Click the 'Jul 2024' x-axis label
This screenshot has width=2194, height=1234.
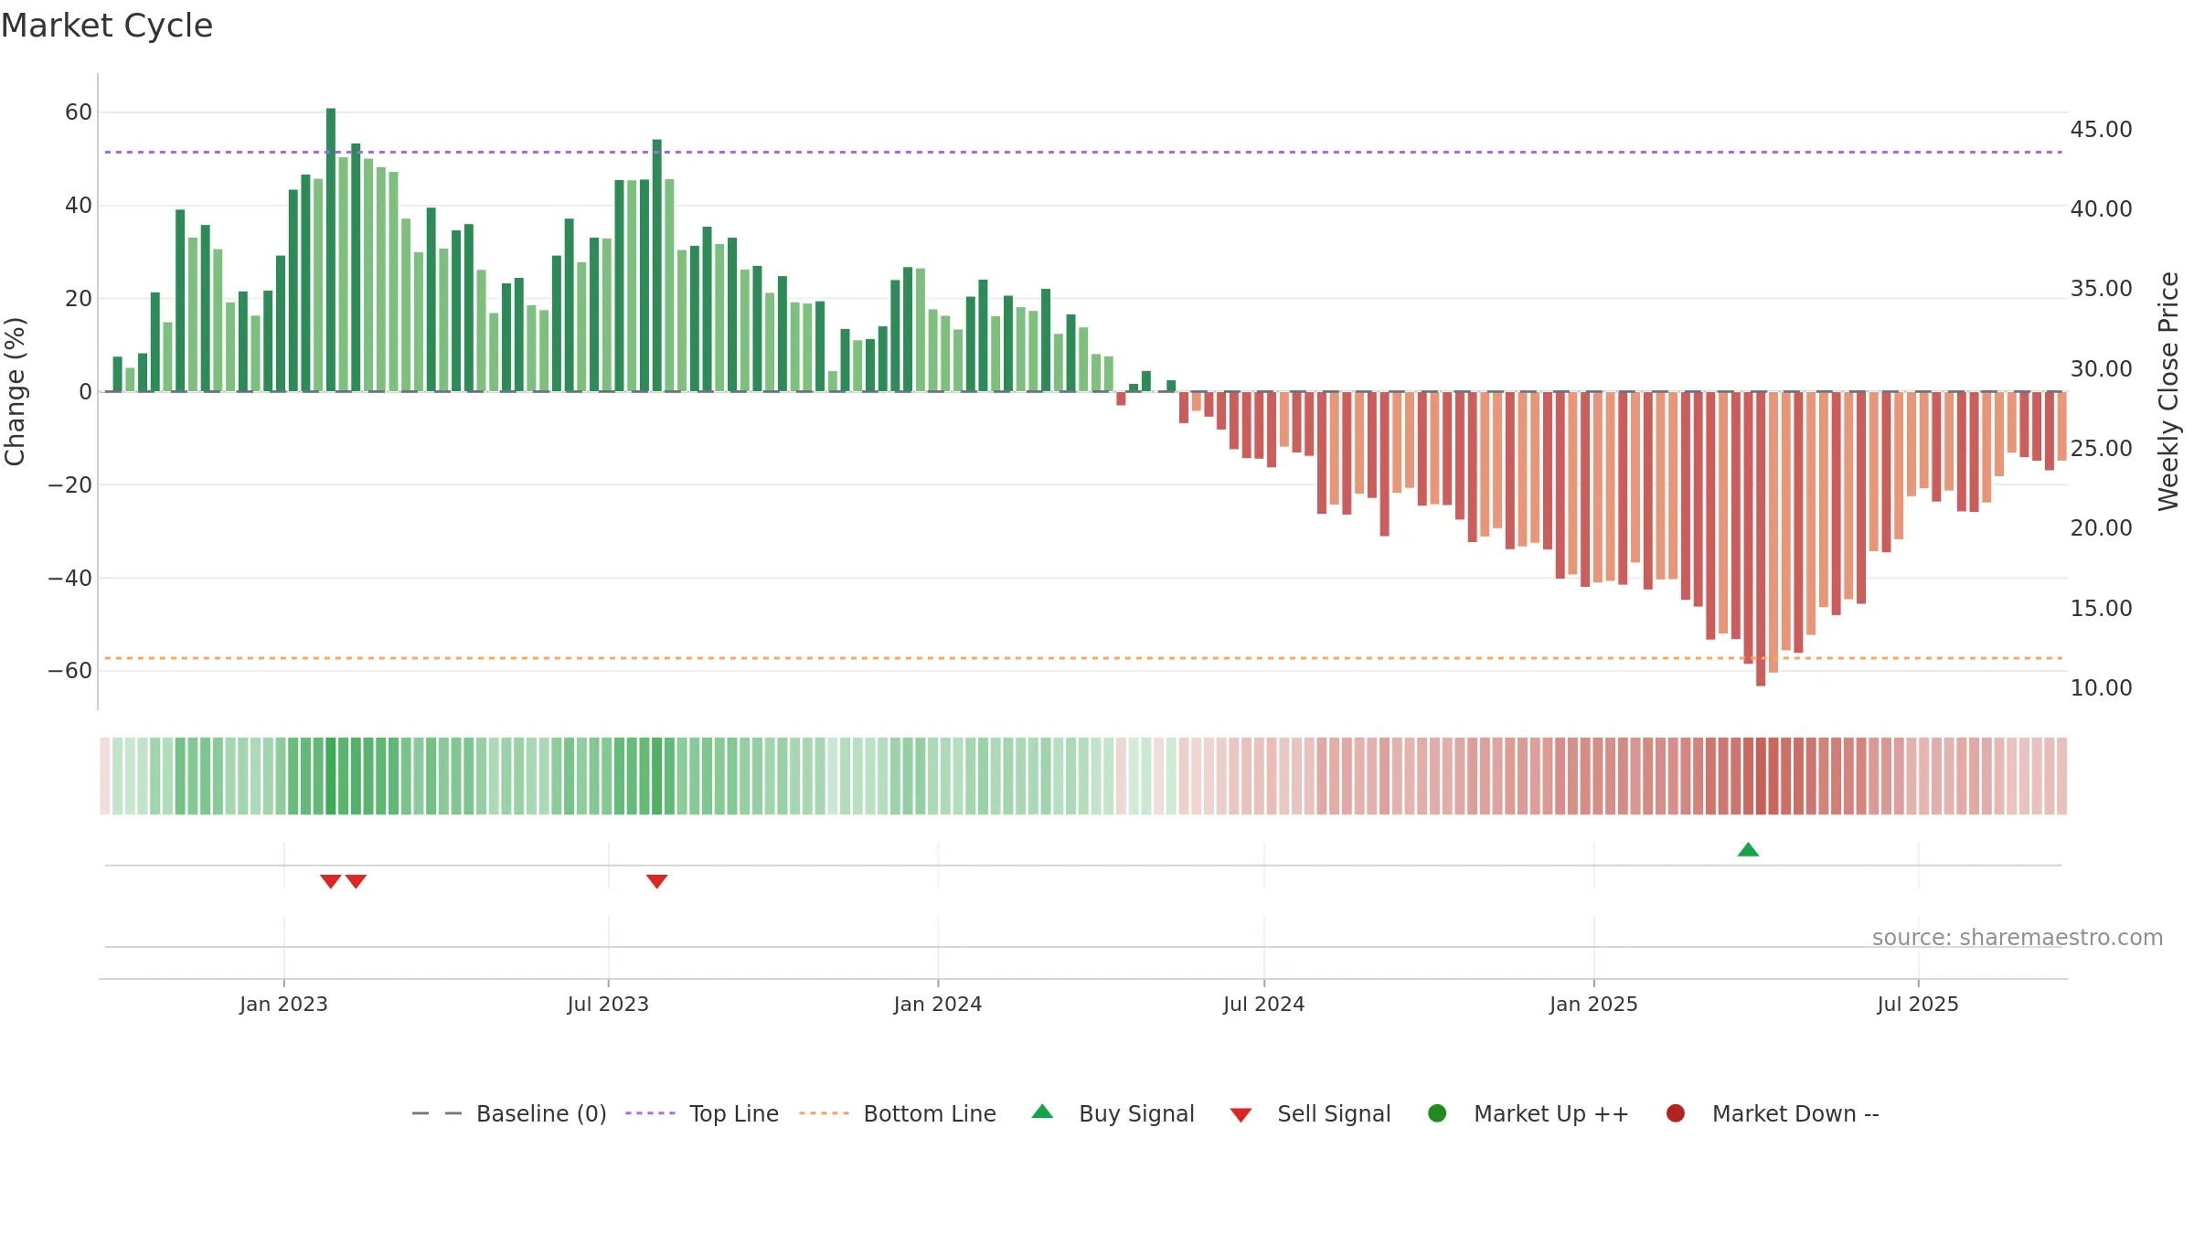tap(1264, 1005)
